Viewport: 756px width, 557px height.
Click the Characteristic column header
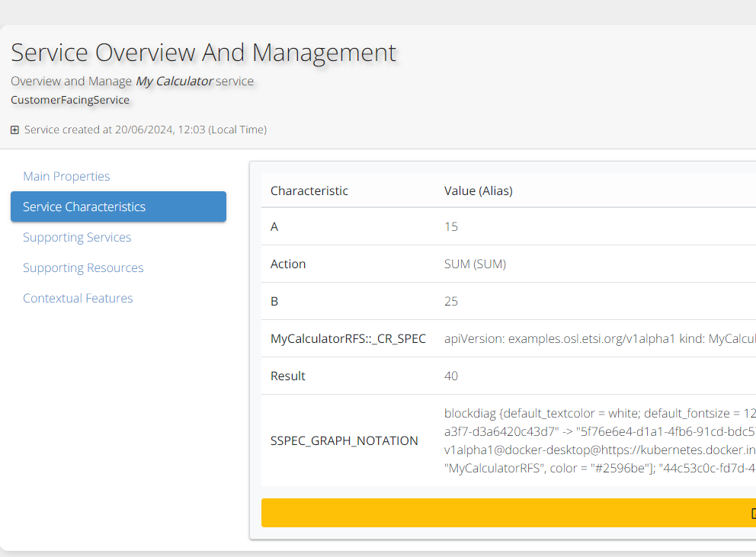[309, 190]
